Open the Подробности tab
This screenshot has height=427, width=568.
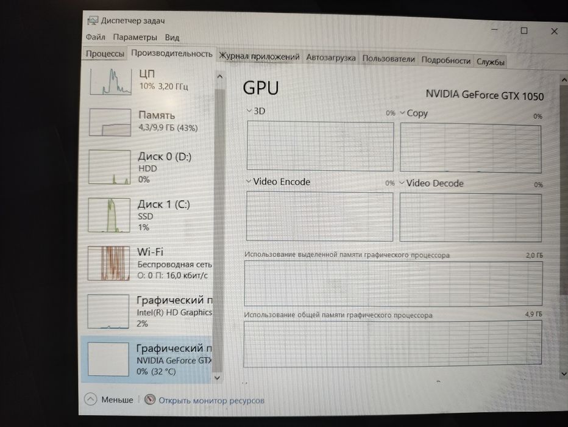tap(446, 60)
